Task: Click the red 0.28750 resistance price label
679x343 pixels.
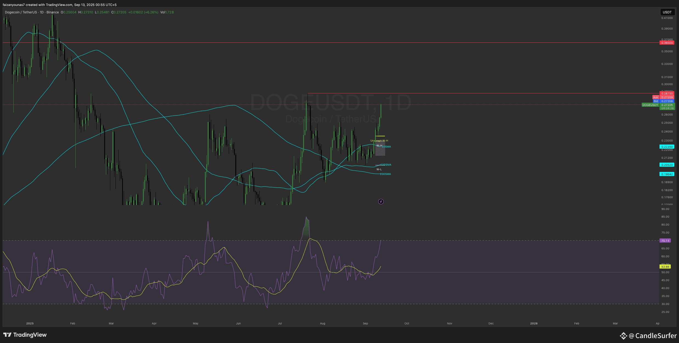Action: pos(667,93)
